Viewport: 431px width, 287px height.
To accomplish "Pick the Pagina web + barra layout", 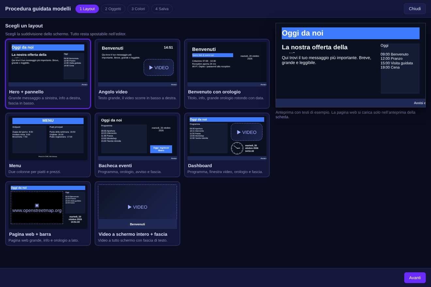I will click(x=48, y=214).
